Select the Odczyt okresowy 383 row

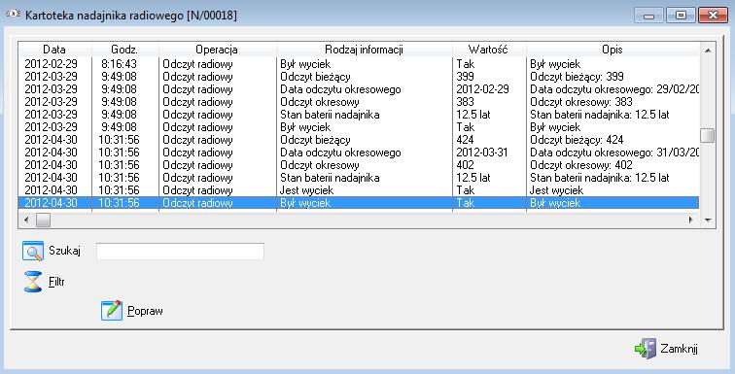coord(359,102)
